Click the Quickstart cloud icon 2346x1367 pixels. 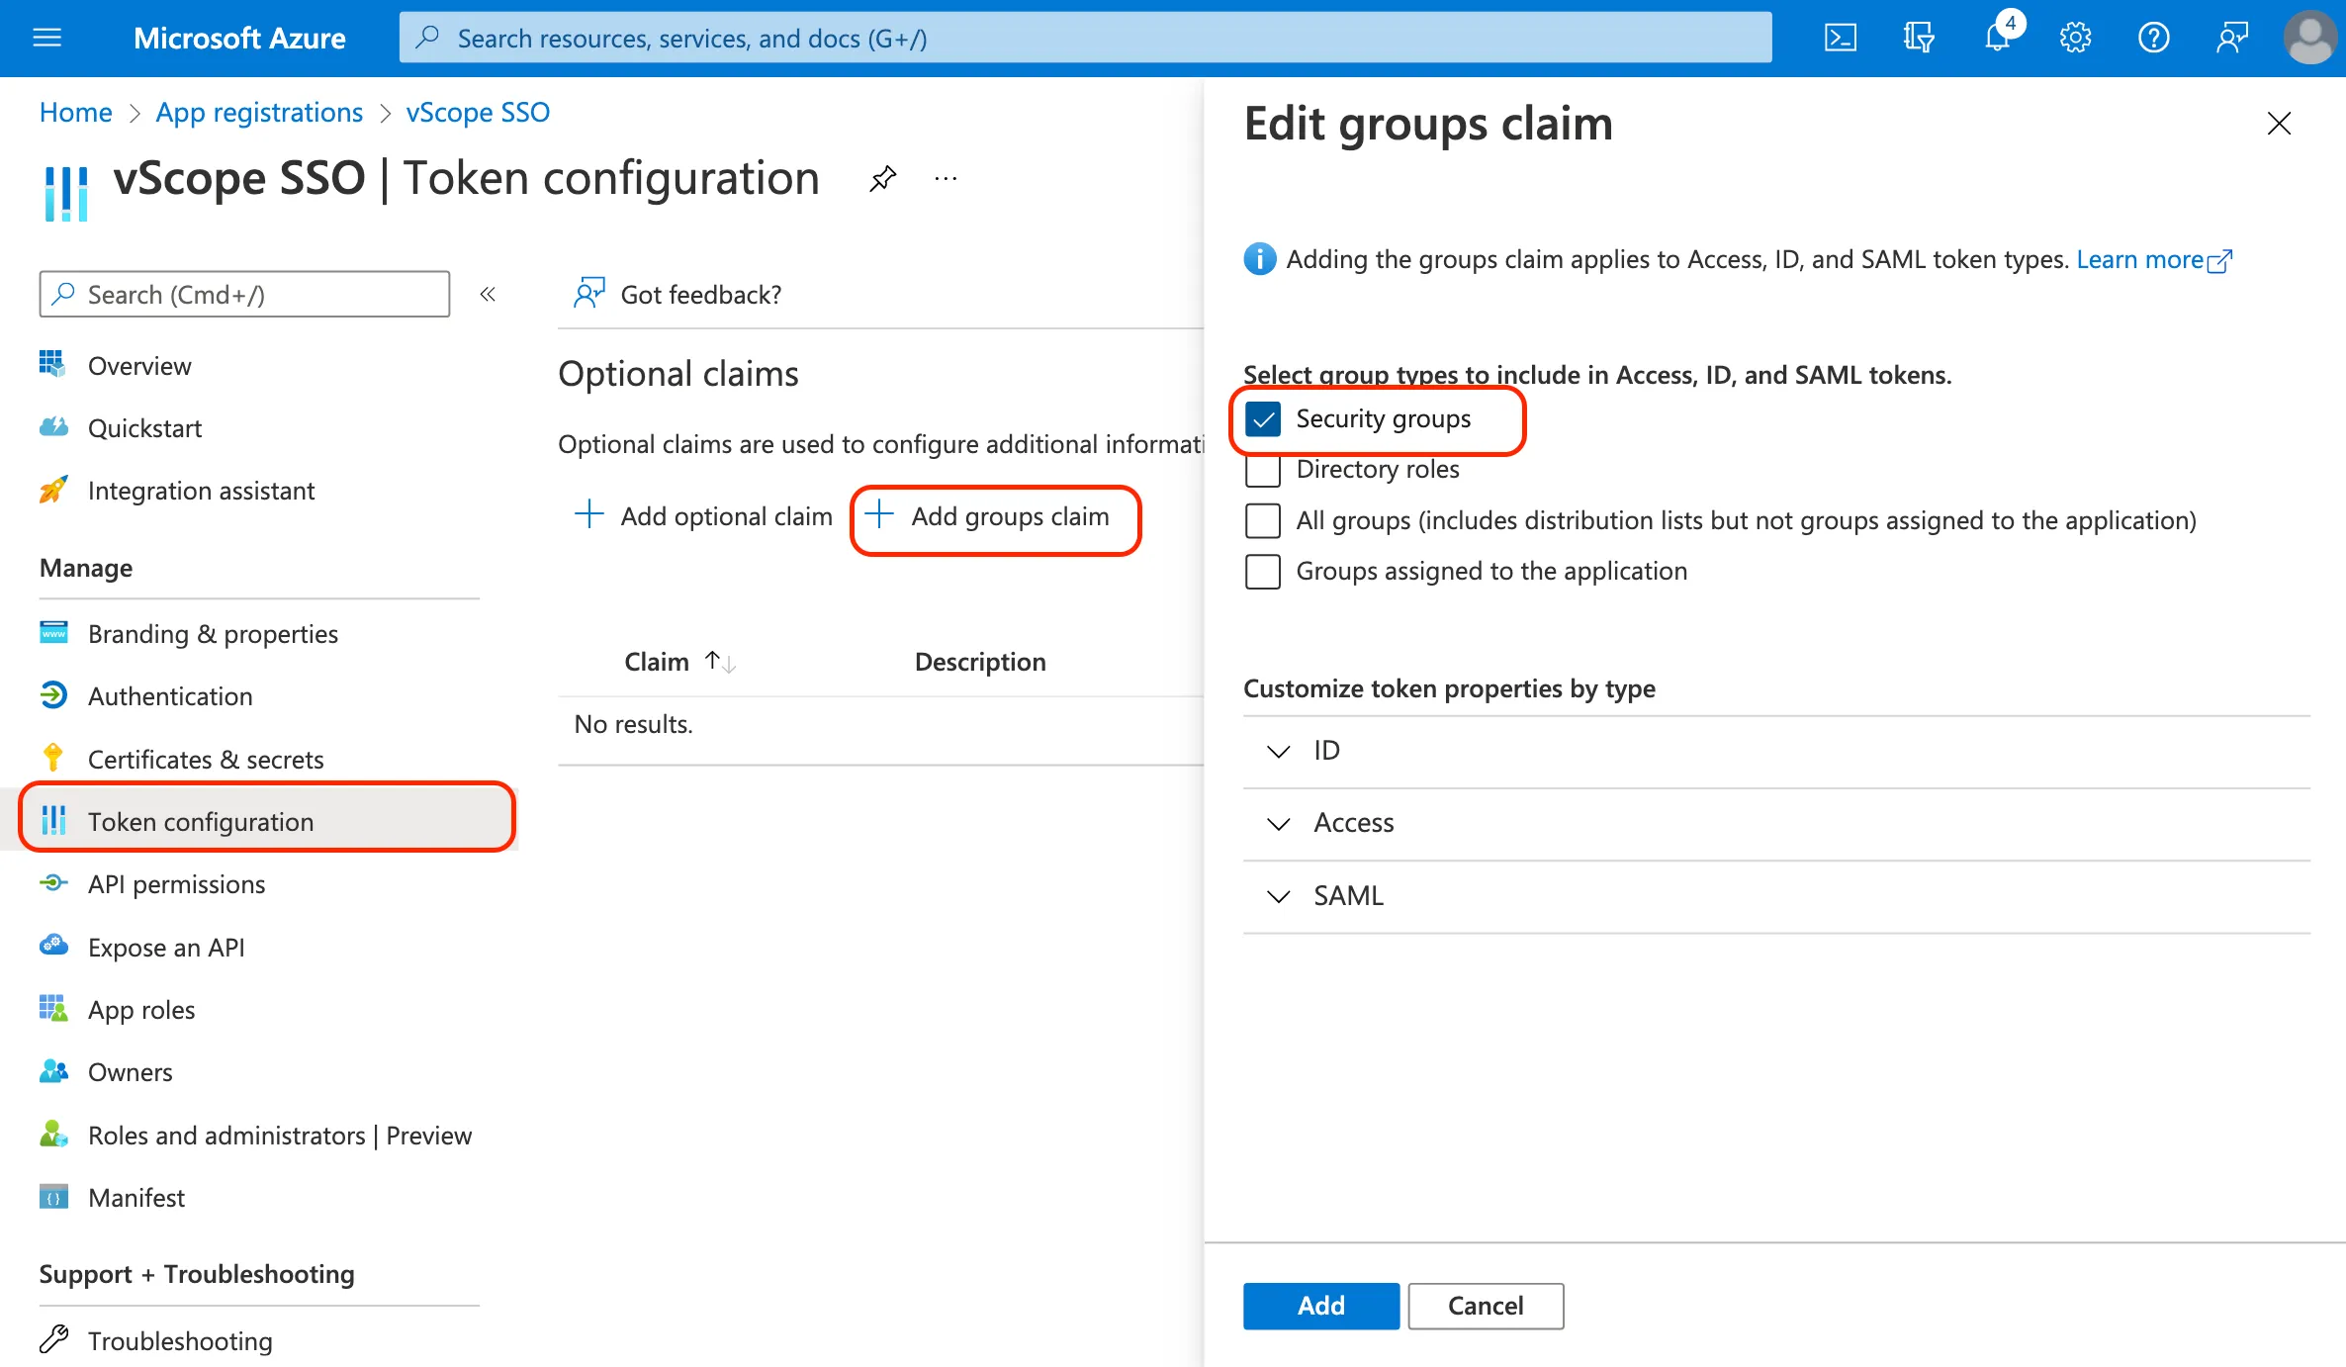click(x=53, y=426)
